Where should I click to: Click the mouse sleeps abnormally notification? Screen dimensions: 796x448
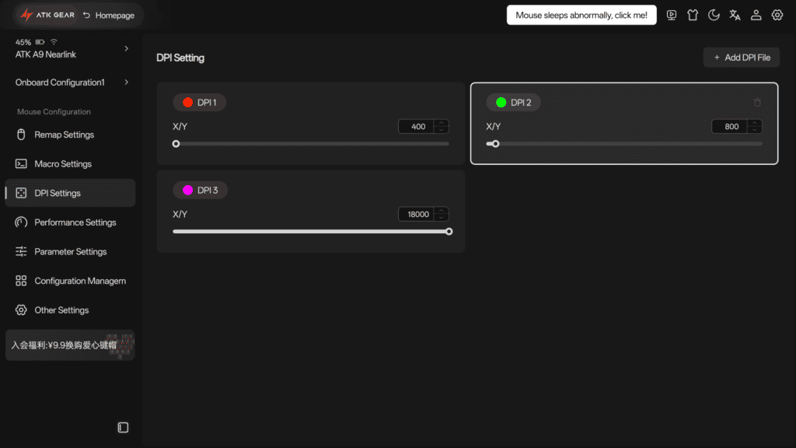coord(581,16)
